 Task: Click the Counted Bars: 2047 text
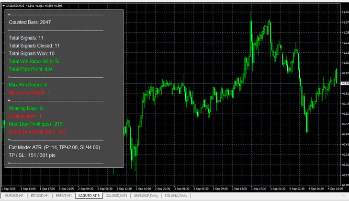click(30, 22)
